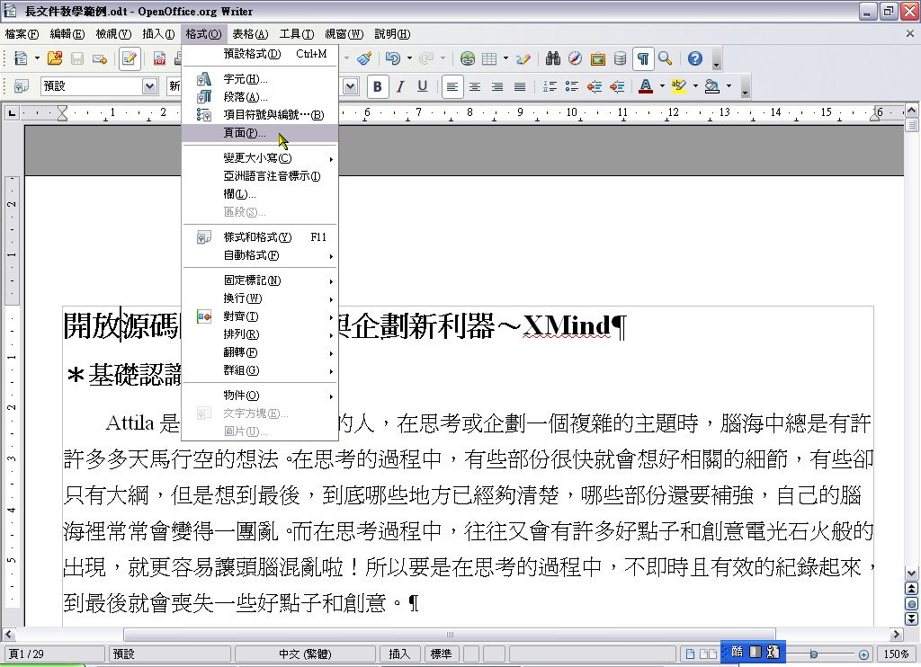Open the Data Sources icon
Screen dimensions: 921x667
coord(620,58)
